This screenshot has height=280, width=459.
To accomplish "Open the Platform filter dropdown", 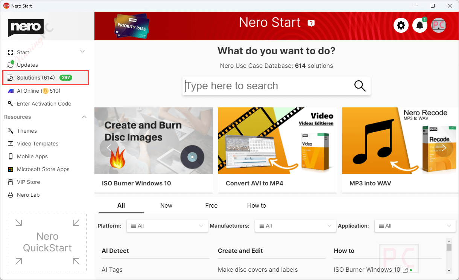I will pyautogui.click(x=167, y=225).
